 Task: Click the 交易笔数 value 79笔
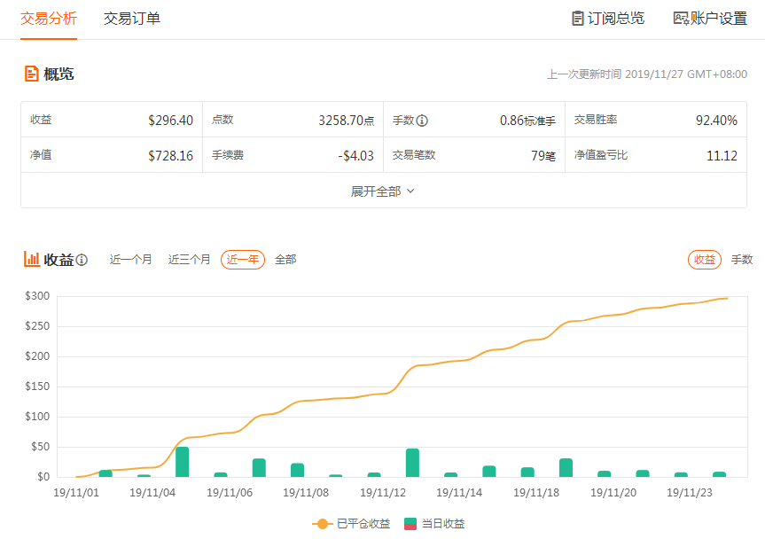543,156
